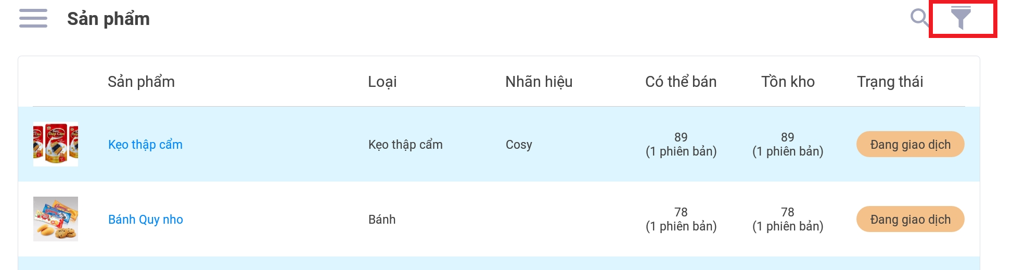1025x270 pixels.
Task: Click the Trạng thái column header
Action: 890,82
